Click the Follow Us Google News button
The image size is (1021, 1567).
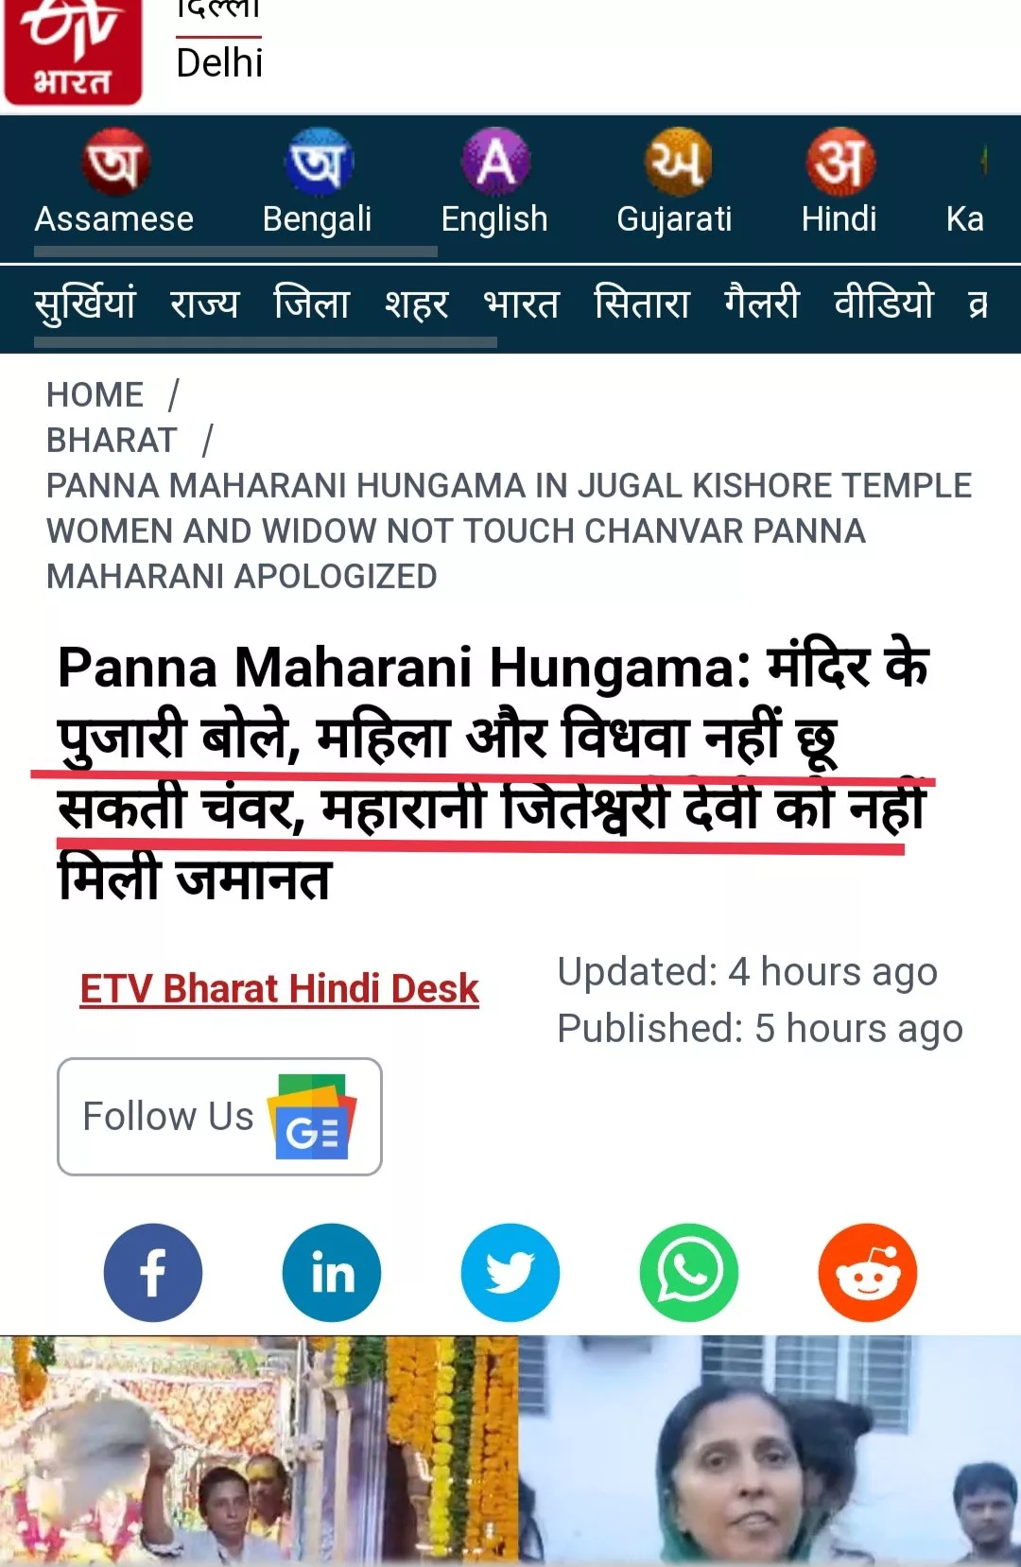(x=219, y=1116)
